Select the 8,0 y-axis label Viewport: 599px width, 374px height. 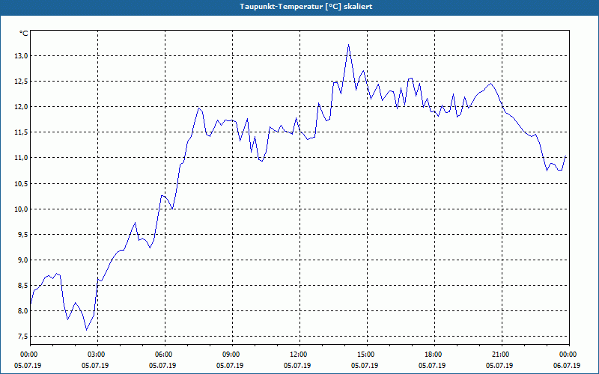(23, 311)
